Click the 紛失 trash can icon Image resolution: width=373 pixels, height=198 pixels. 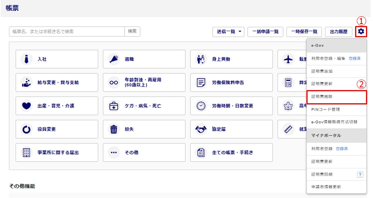[114, 129]
